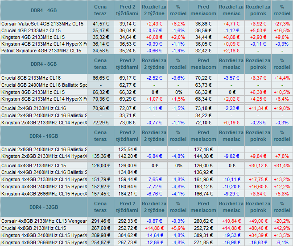The width and height of the screenshot is (293, 246).
Task: Click the Kingston 8GB 2133MHz CL15 row name
Action: click(33, 92)
